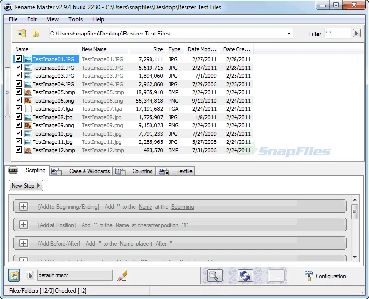The height and width of the screenshot is (299, 369).
Task: Click the script list scroll down arrow
Action: pos(355,257)
